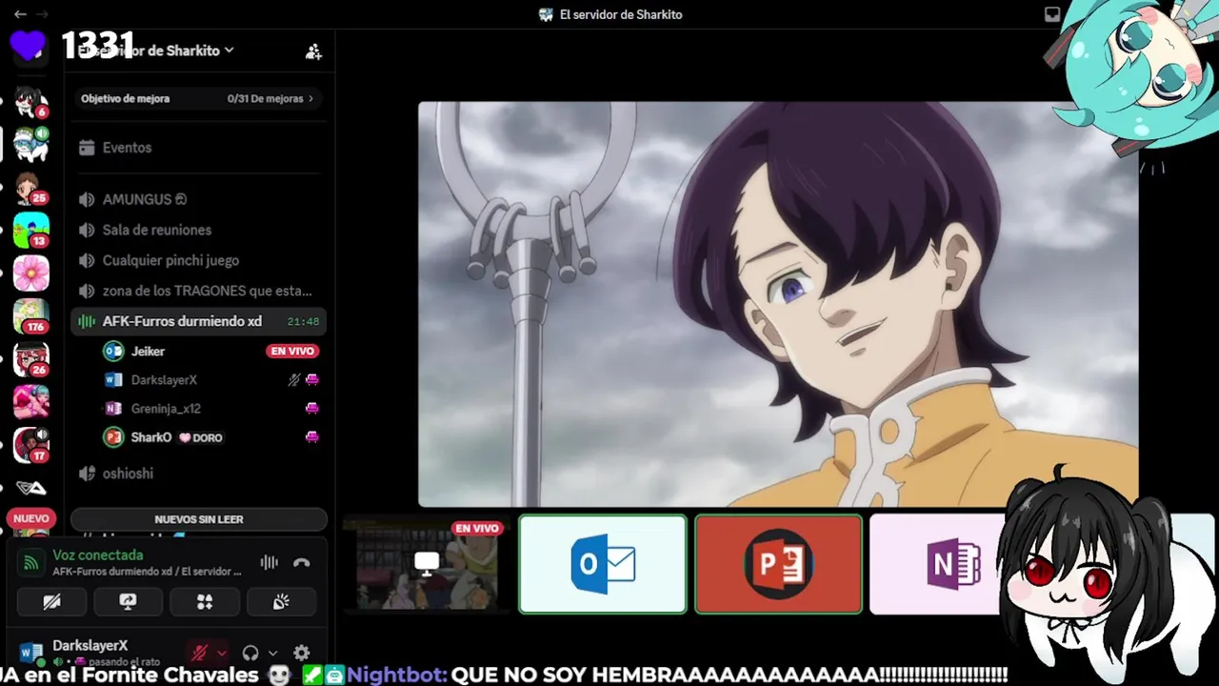Select the Outlook participant tile
Viewport: 1219px width, 686px height.
603,564
